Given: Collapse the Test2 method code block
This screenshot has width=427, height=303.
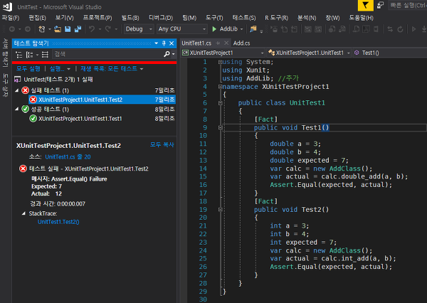Looking at the screenshot, I should click(x=221, y=210).
